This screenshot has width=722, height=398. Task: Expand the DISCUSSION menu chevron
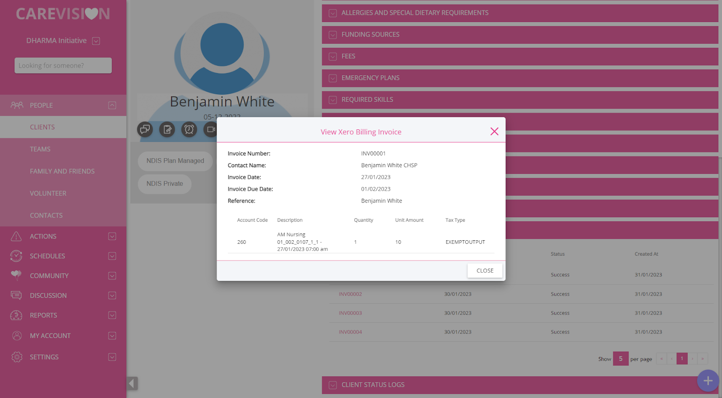tap(112, 296)
